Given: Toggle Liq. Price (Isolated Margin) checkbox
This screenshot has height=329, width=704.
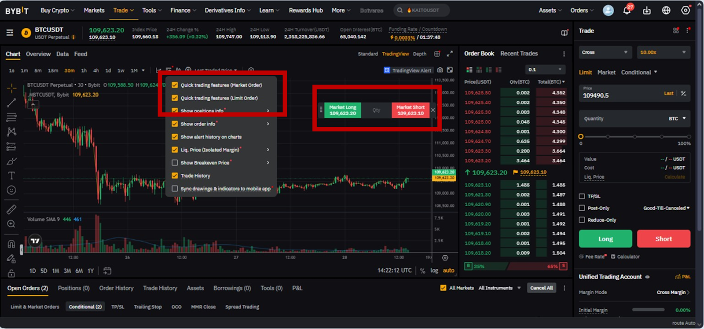Looking at the screenshot, I should click(x=175, y=150).
